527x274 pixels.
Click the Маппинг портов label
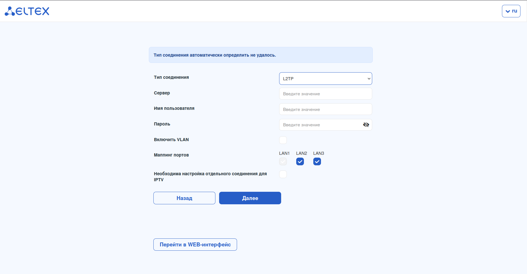(171, 155)
